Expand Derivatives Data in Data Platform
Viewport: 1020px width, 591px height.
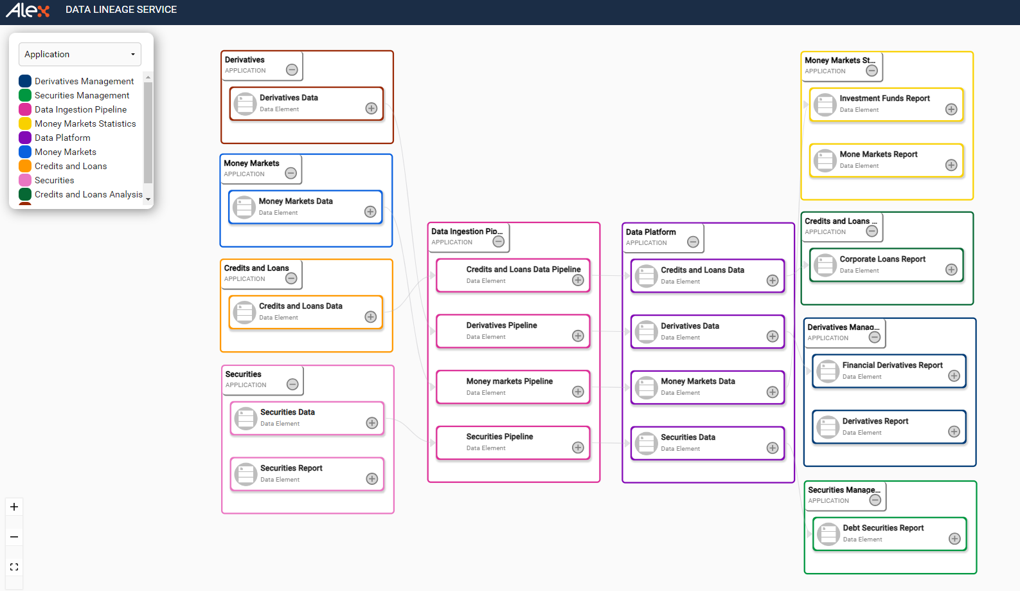coord(773,336)
